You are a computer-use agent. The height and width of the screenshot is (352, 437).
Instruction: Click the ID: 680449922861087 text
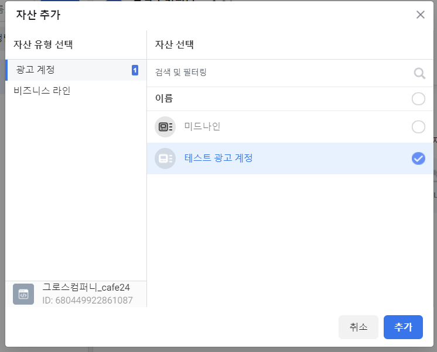[x=87, y=300]
